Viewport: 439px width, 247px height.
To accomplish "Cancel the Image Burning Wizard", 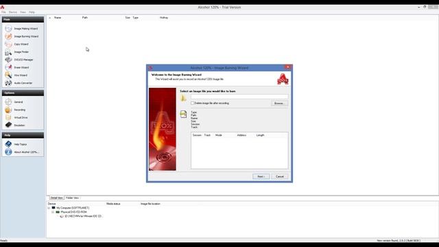I will pos(280,176).
